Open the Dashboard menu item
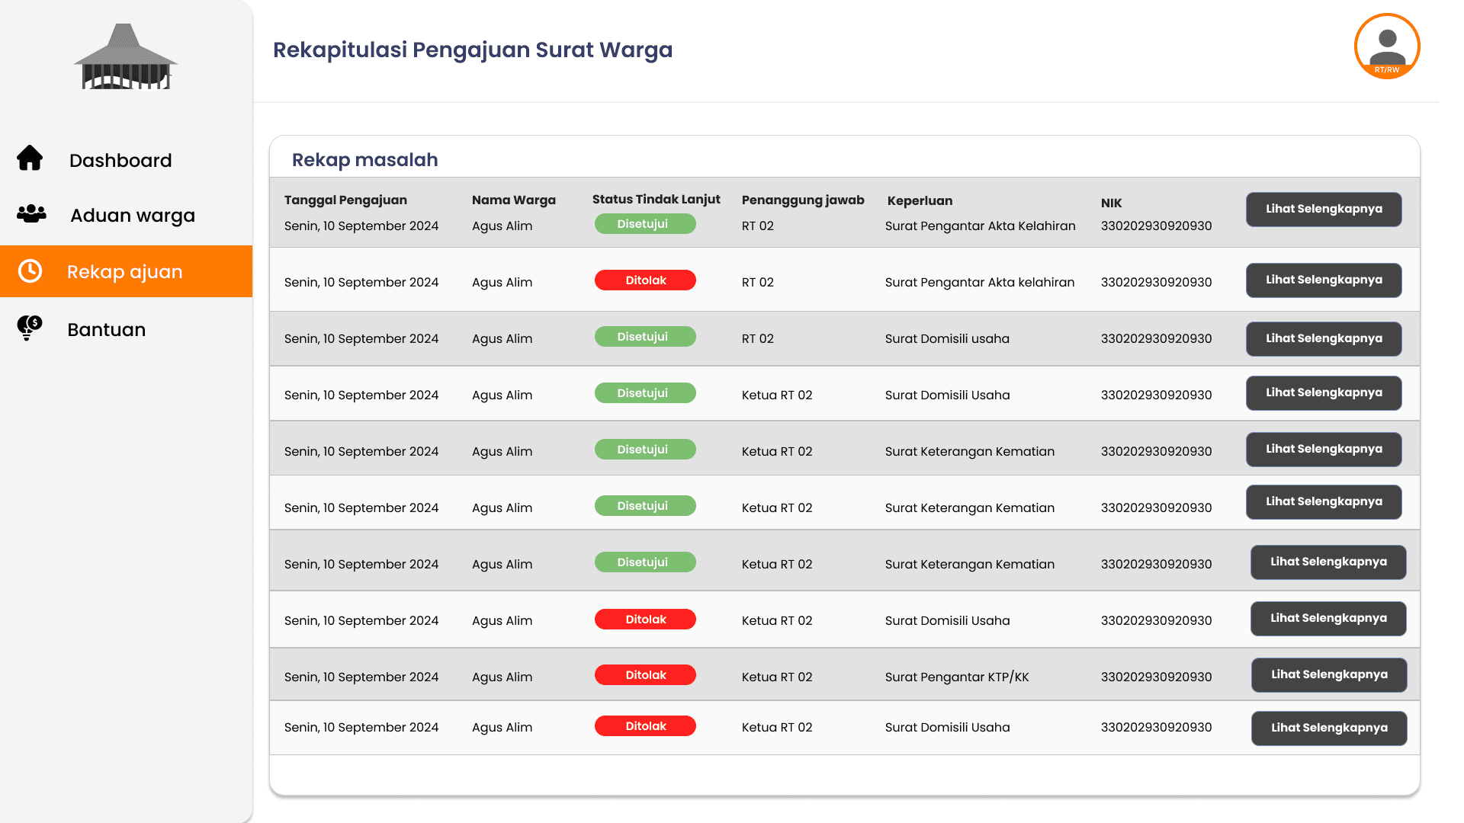The image size is (1464, 823). 120,161
